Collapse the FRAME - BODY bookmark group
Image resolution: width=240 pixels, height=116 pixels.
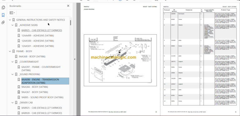tap(10, 51)
